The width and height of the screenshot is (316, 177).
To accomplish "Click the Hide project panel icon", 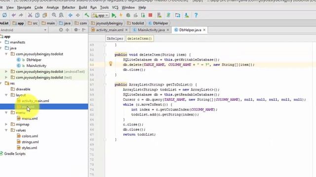I will 84,30.
